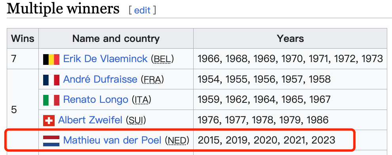The image size is (392, 155).
Task: Follow the Renato Longo link
Action: [96, 100]
